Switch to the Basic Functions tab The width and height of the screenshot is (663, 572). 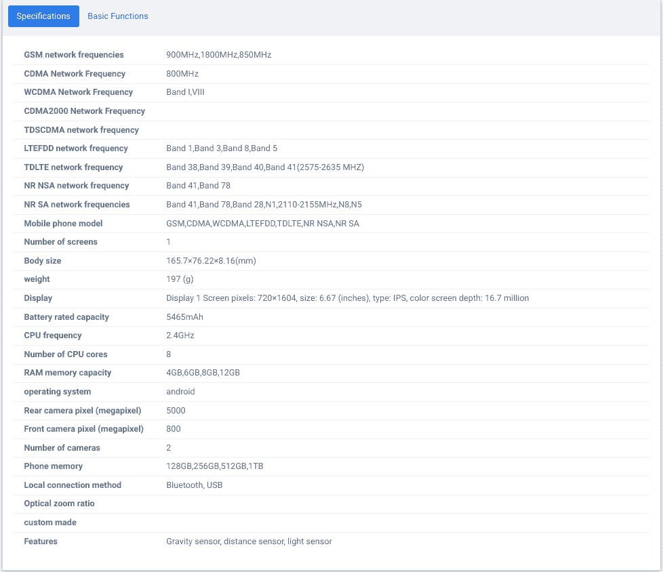click(x=117, y=16)
